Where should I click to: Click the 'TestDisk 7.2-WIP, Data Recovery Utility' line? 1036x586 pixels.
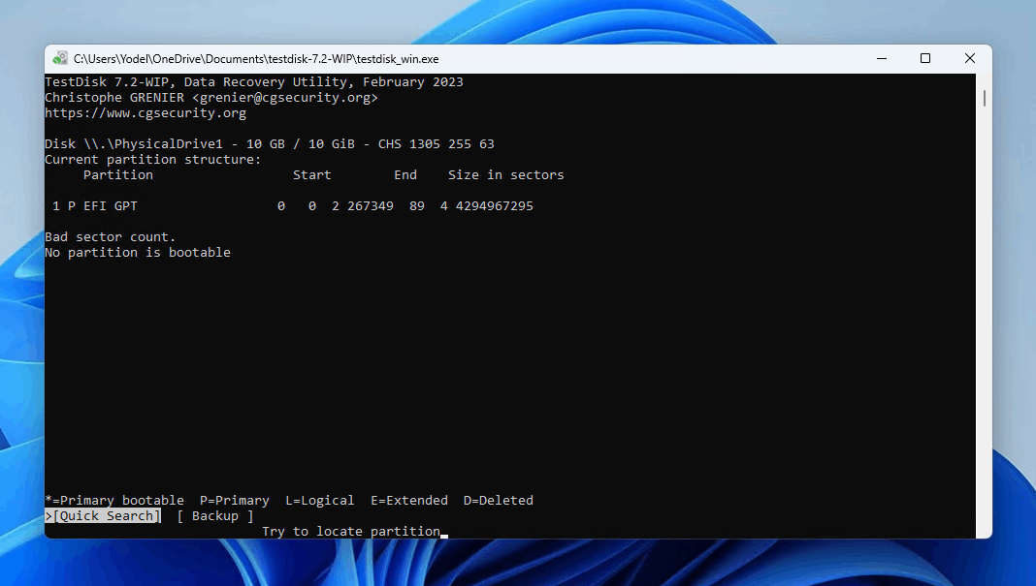tap(254, 81)
